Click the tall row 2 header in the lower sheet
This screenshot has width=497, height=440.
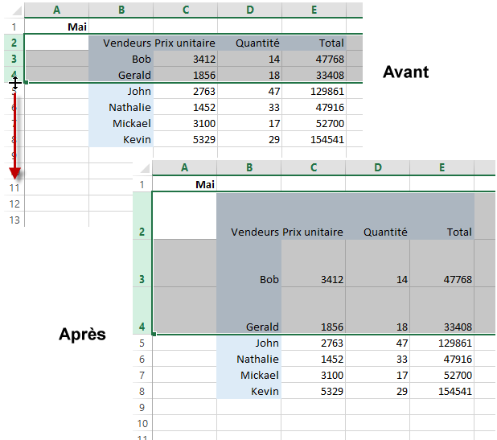coord(142,216)
